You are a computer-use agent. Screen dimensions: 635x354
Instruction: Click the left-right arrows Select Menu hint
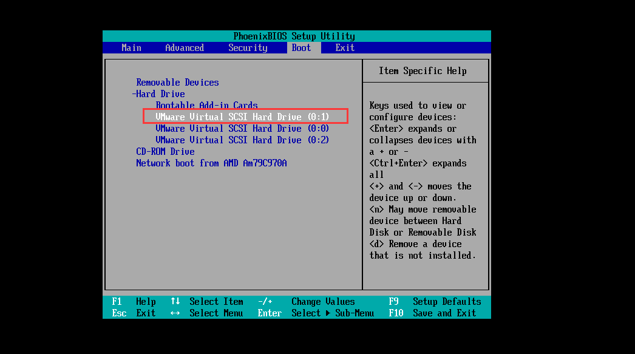coord(206,313)
